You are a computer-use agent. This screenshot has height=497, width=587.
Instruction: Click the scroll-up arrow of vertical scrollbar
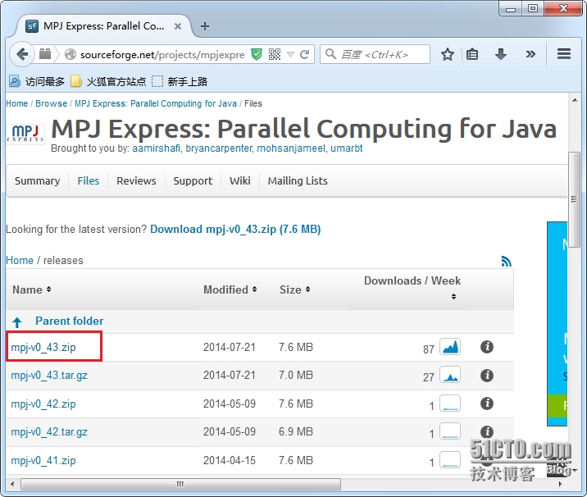(x=574, y=100)
